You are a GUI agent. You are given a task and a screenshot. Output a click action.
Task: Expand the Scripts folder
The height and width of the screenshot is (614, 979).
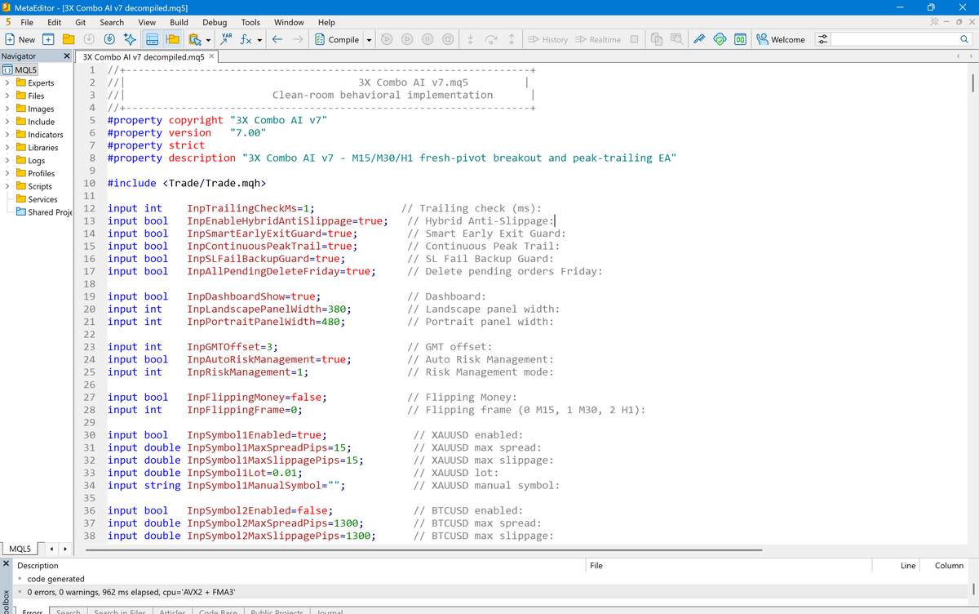tap(7, 186)
